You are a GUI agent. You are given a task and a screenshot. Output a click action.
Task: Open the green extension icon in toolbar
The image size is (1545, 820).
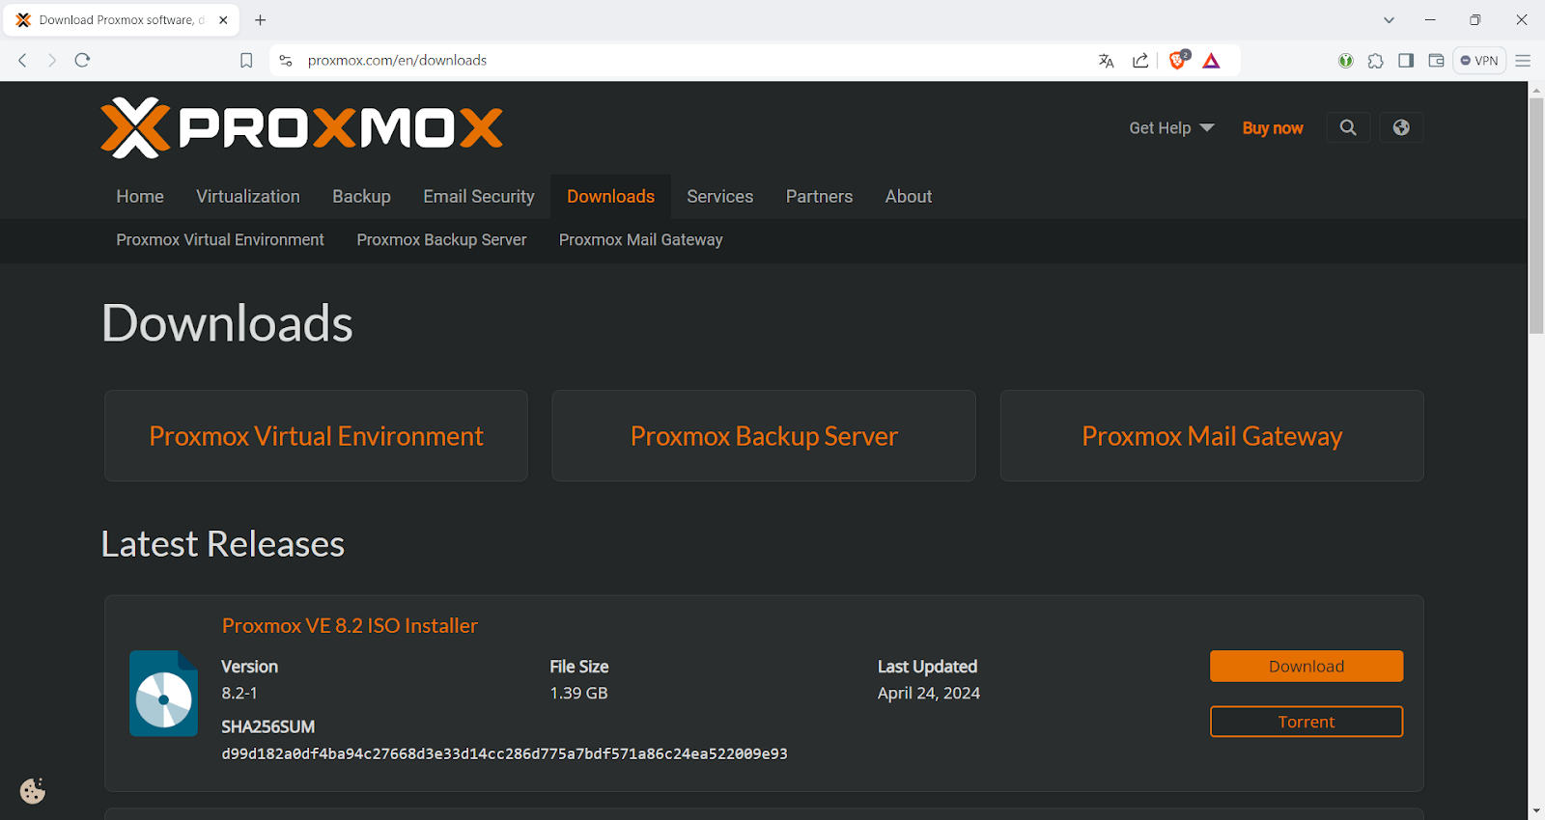(1346, 61)
